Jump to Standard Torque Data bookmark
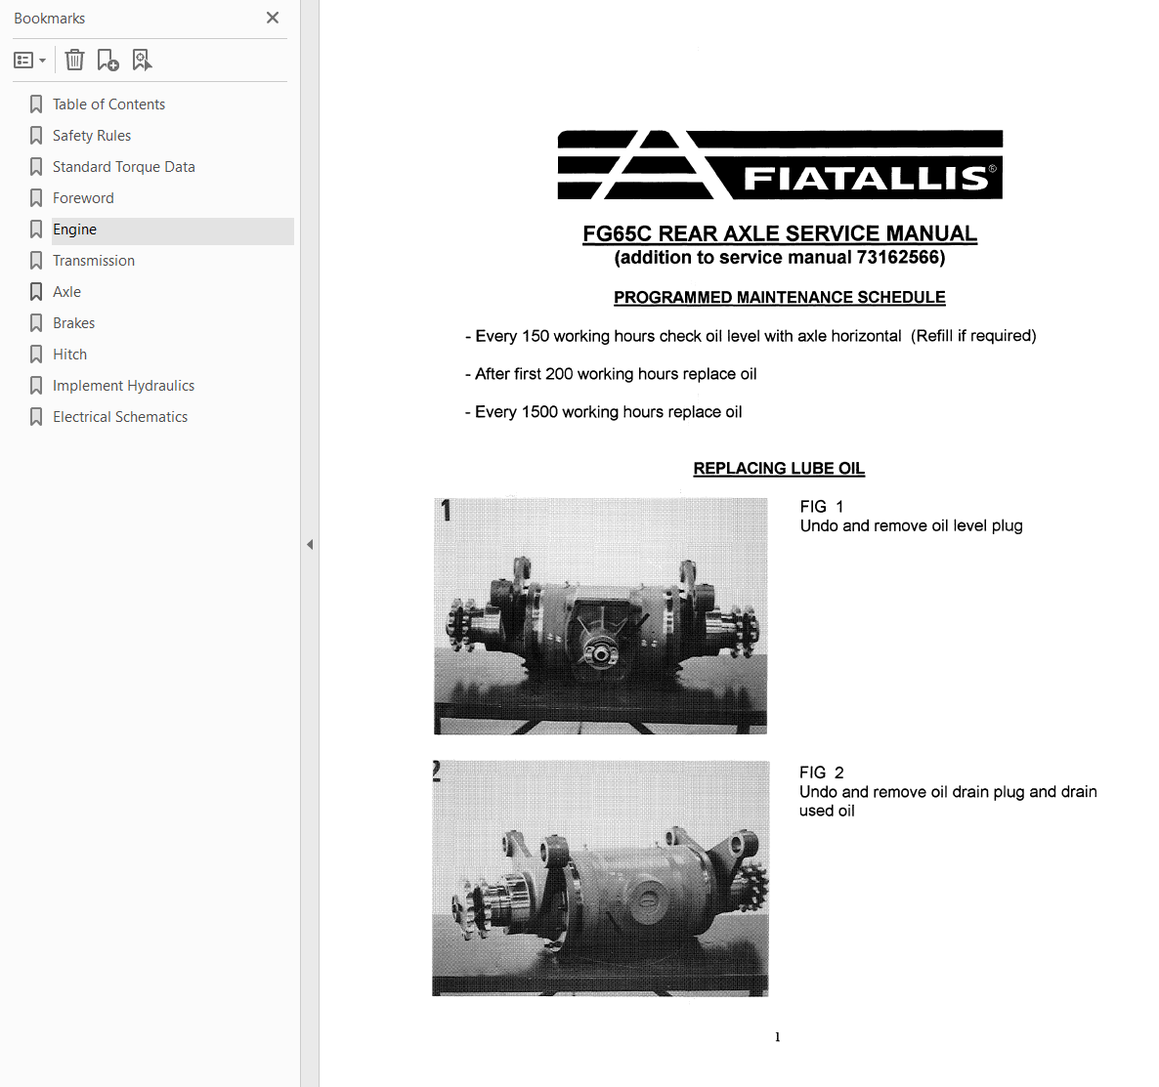The width and height of the screenshot is (1159, 1087). click(x=123, y=167)
